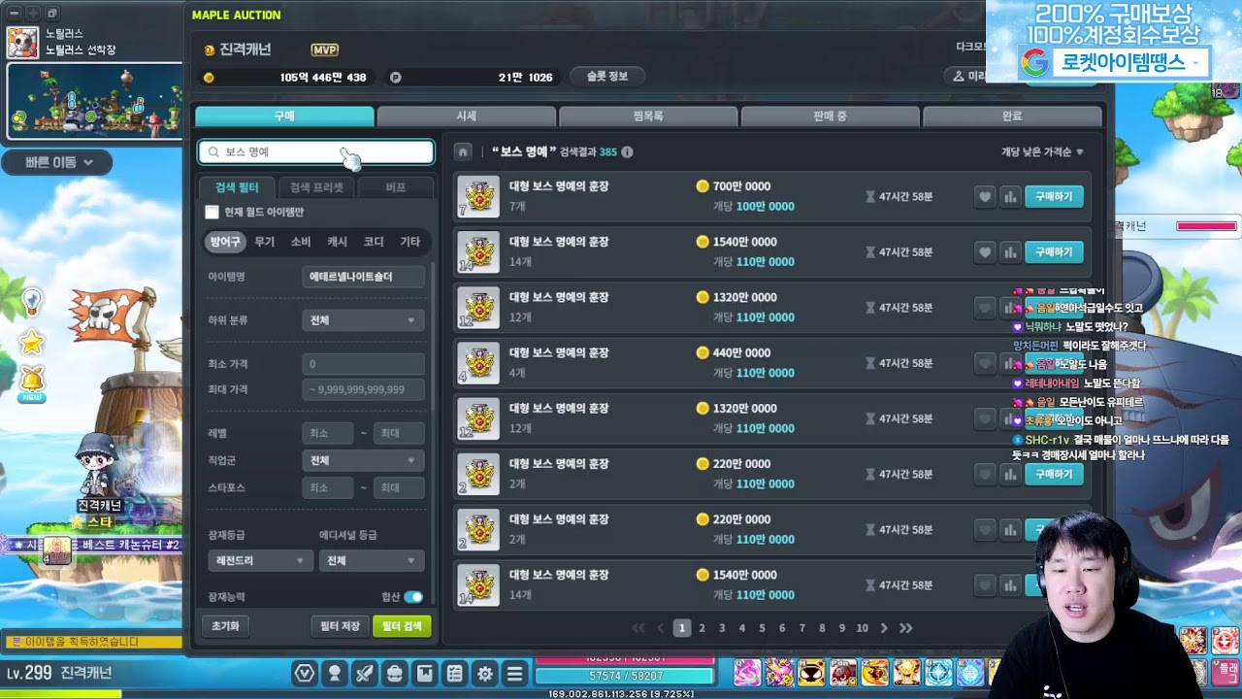Open the 검색 프리셋 filter tab
Screen dimensions: 1242x699
317,187
